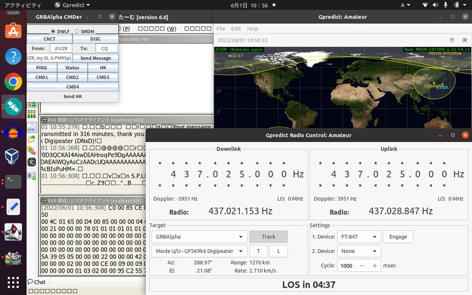
Task: Click the '定' icon in the terminal app toolbar
Action: click(32, 162)
